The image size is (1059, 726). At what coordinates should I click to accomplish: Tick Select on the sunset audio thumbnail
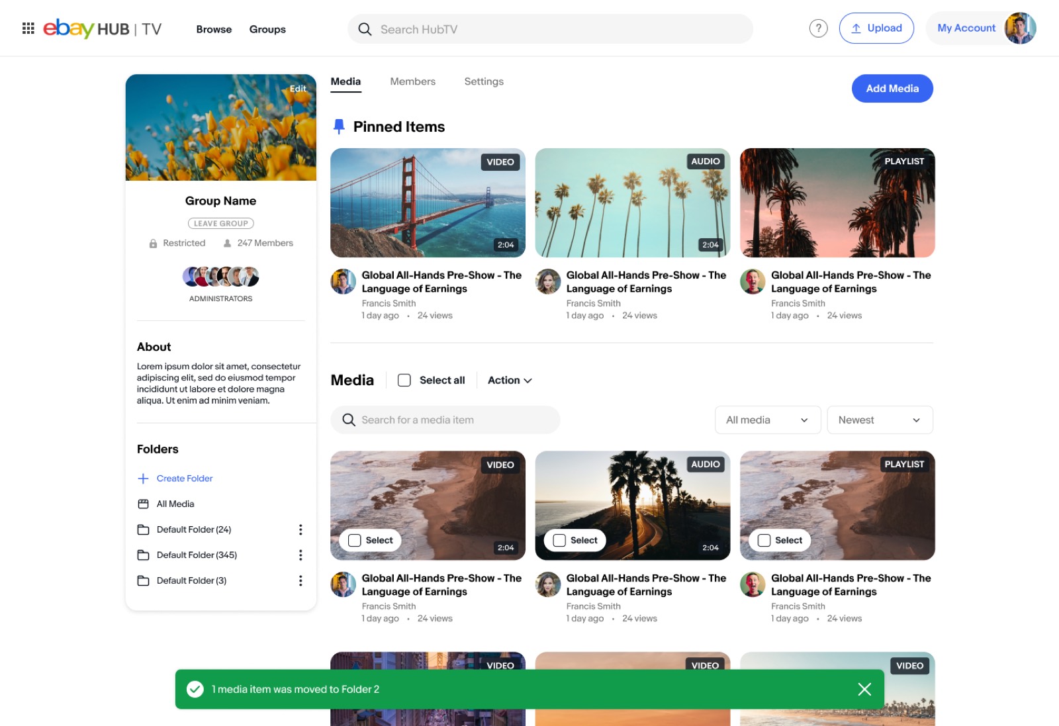559,540
